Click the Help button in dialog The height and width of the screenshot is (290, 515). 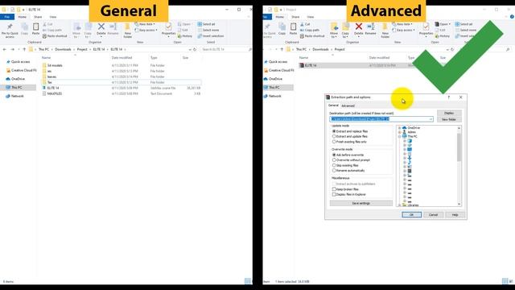click(455, 215)
